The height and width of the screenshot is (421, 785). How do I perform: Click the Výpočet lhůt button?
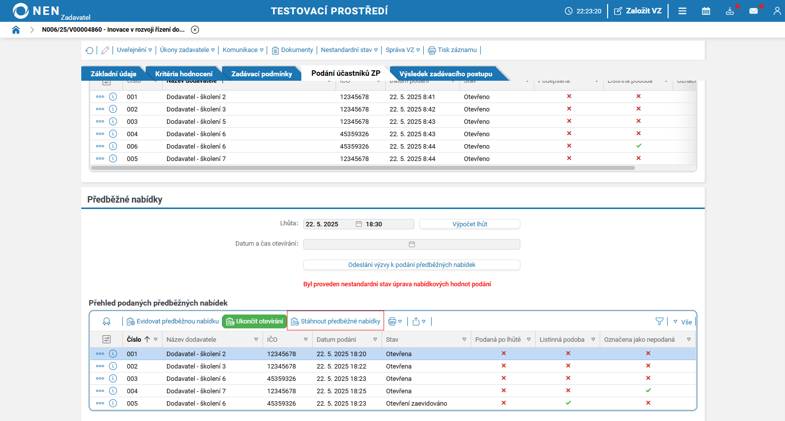click(x=470, y=224)
